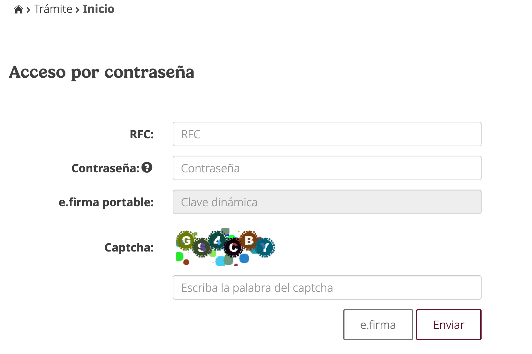Click the chevron between Trámite and Inicio
532x354 pixels.
(77, 9)
